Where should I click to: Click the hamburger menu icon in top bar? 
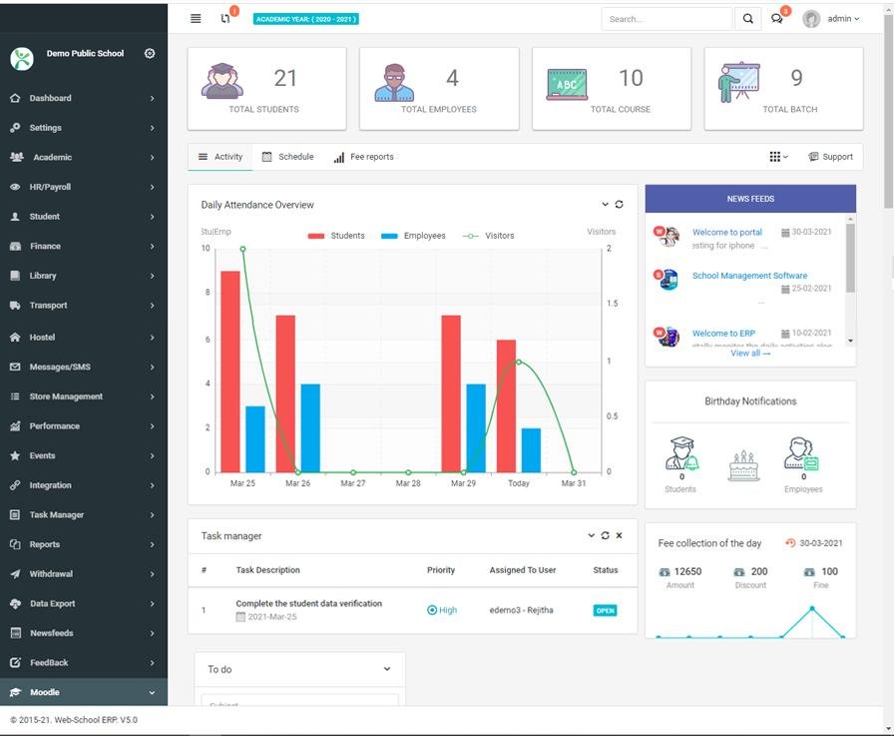[x=196, y=19]
